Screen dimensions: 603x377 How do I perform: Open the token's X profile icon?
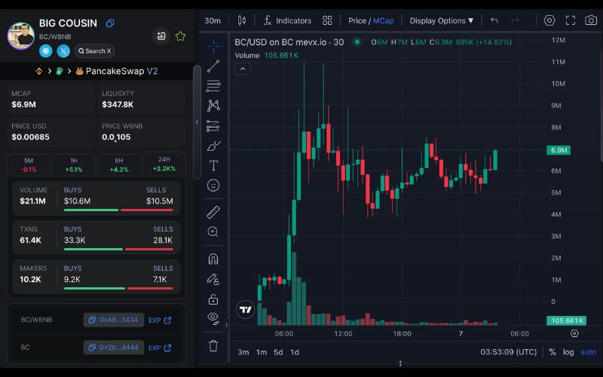(x=63, y=51)
